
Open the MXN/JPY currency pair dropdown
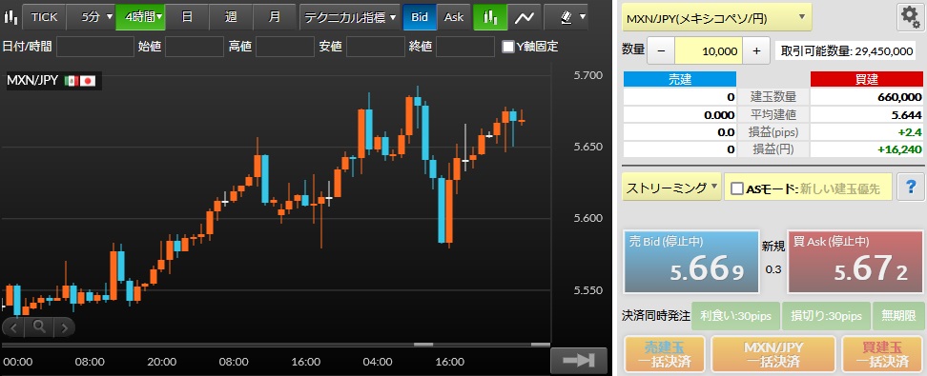point(716,18)
